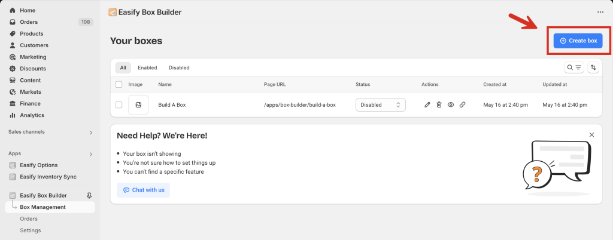Image resolution: width=613 pixels, height=240 pixels.
Task: Delete Build A Box with trash icon
Action: tap(439, 105)
